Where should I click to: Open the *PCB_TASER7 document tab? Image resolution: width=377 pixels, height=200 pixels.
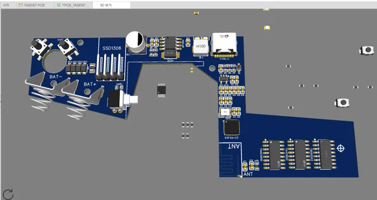[x=74, y=5]
